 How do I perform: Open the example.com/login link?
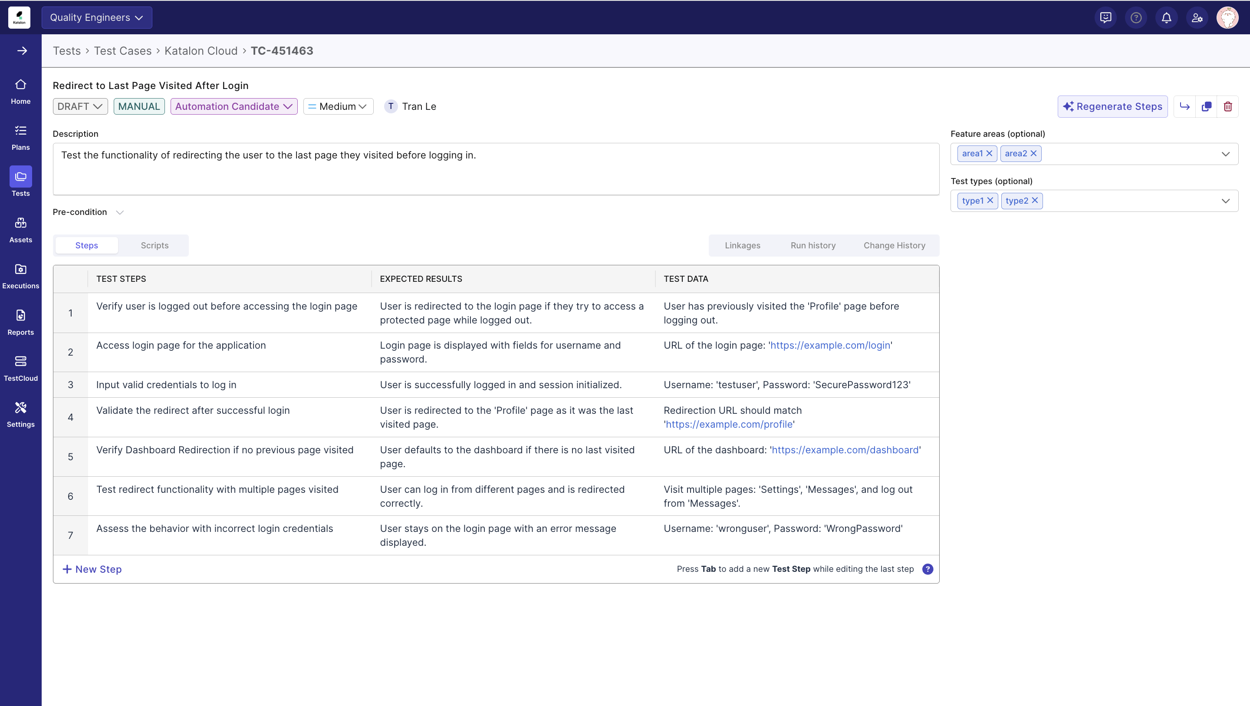(x=830, y=345)
